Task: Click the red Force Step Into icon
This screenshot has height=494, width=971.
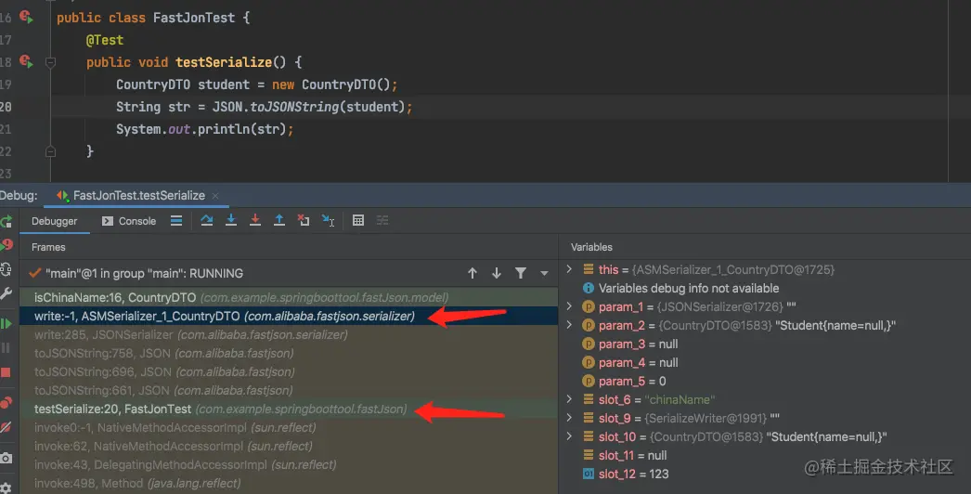Action: 255,221
